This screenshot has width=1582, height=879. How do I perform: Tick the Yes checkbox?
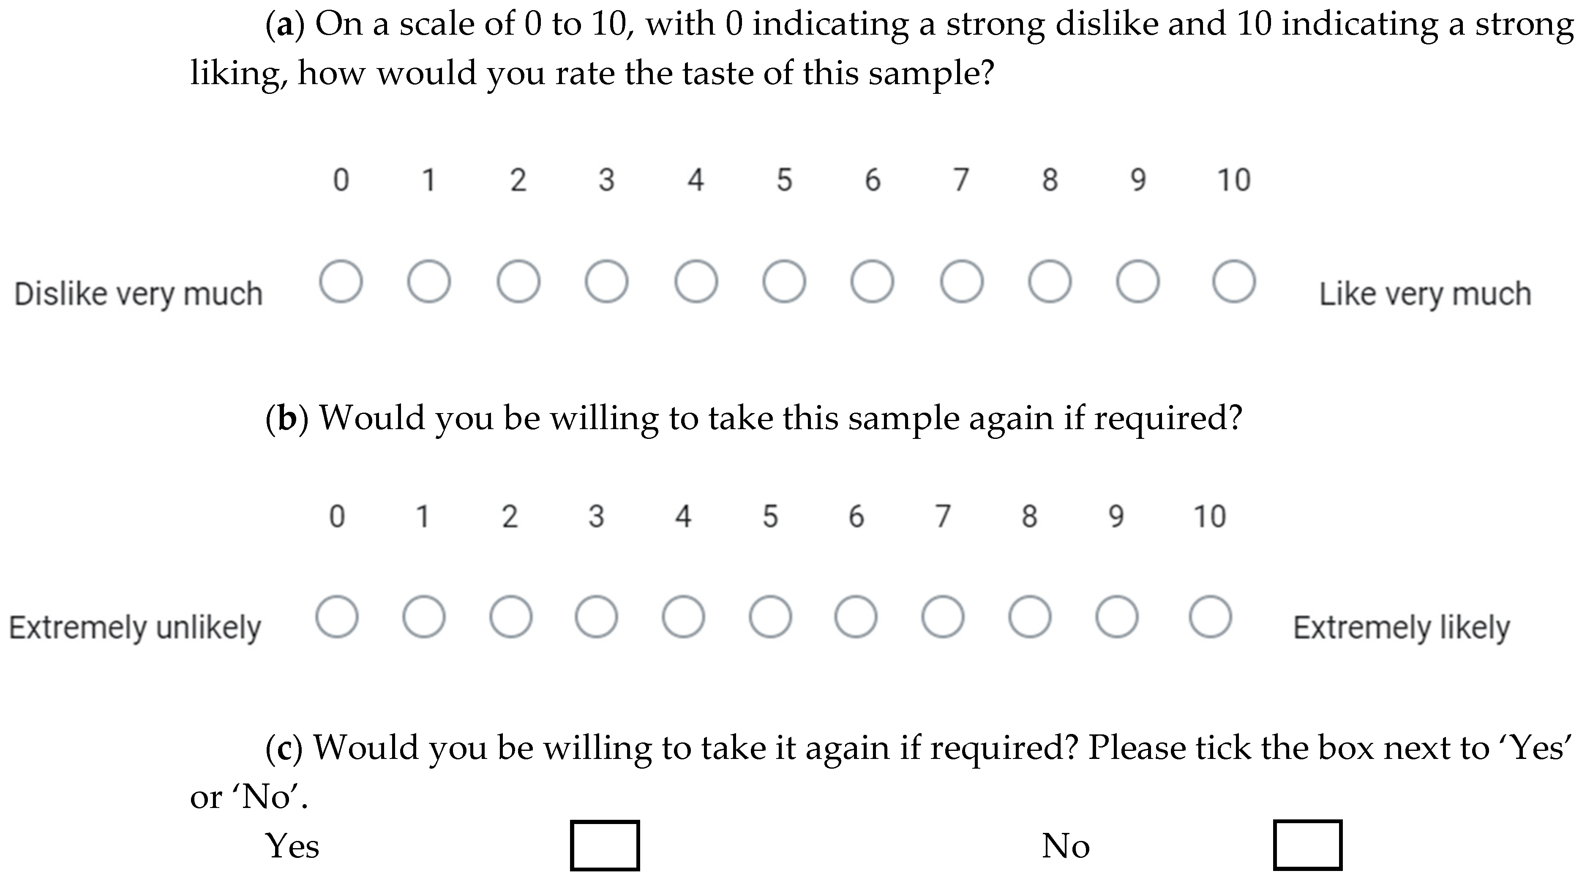tap(605, 845)
